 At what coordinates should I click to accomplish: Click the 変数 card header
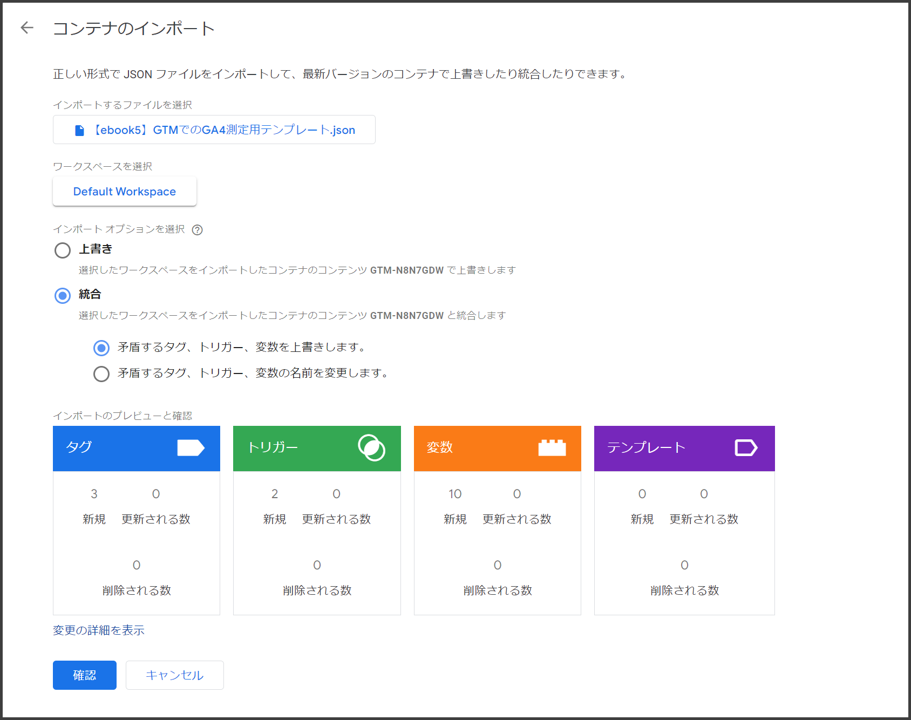click(498, 449)
